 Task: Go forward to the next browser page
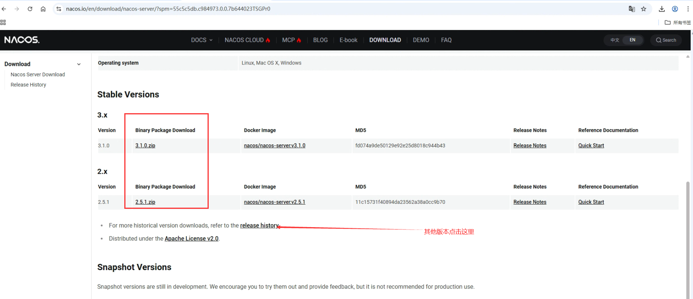17,9
